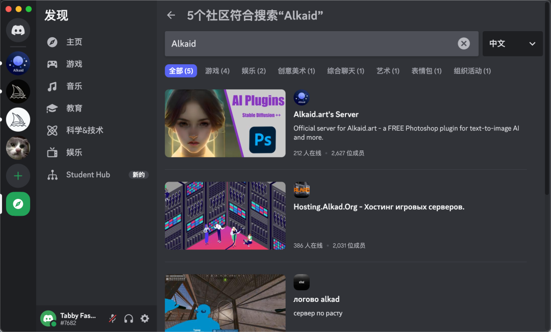Screen dimensions: 551x332
Task: Click the Alkaid.art server description text
Action: tap(406, 133)
